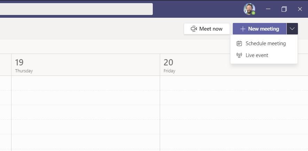This screenshot has width=308, height=151.
Task: Click the first time slot under Friday
Action: (x=233, y=83)
